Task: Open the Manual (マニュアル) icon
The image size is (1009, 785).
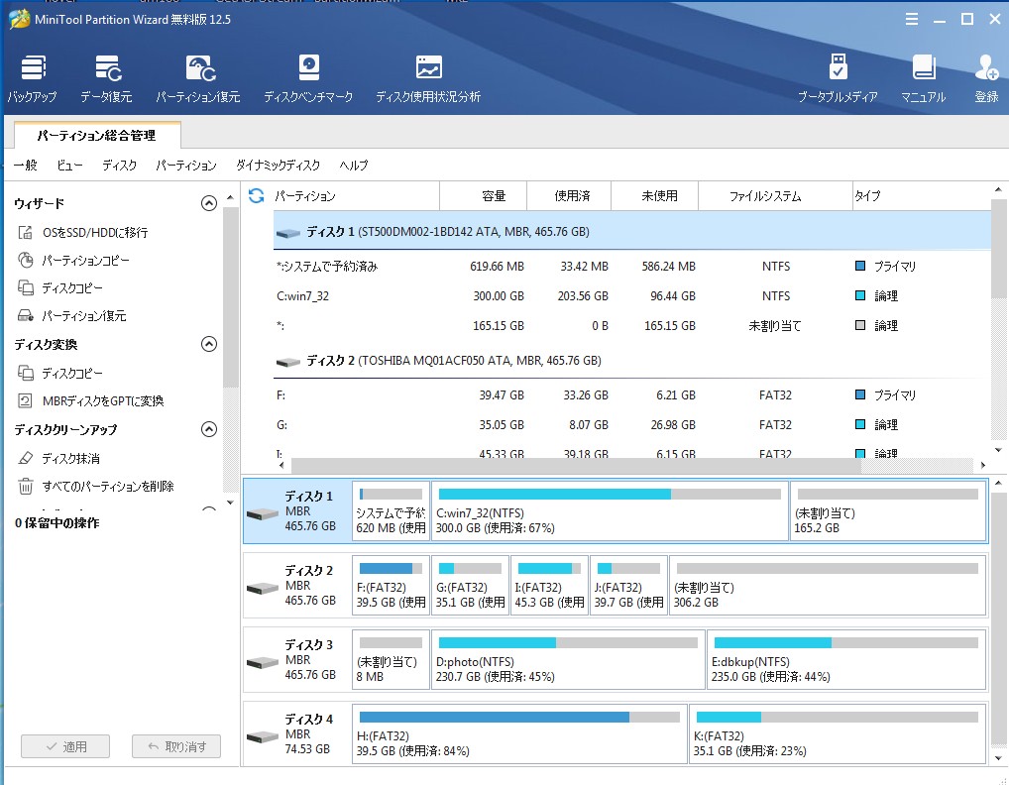Action: (924, 67)
